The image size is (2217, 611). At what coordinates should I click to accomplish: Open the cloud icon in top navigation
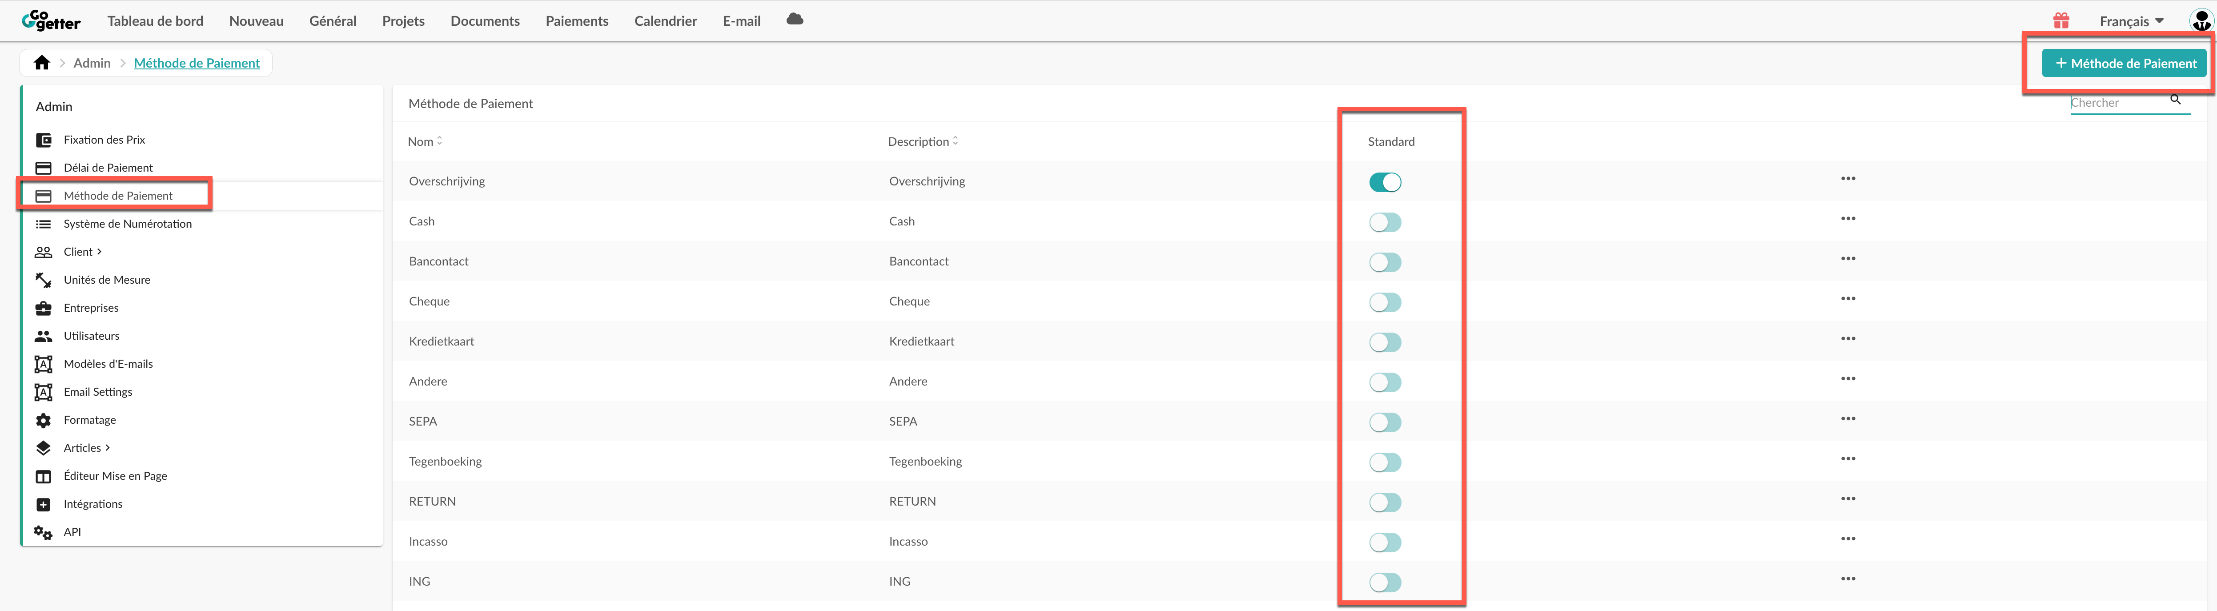coord(795,19)
